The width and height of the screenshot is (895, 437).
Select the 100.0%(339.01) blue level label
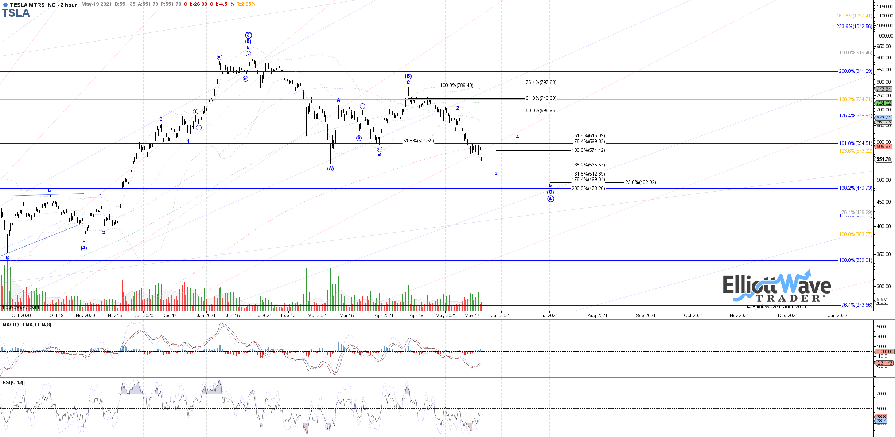tap(856, 260)
